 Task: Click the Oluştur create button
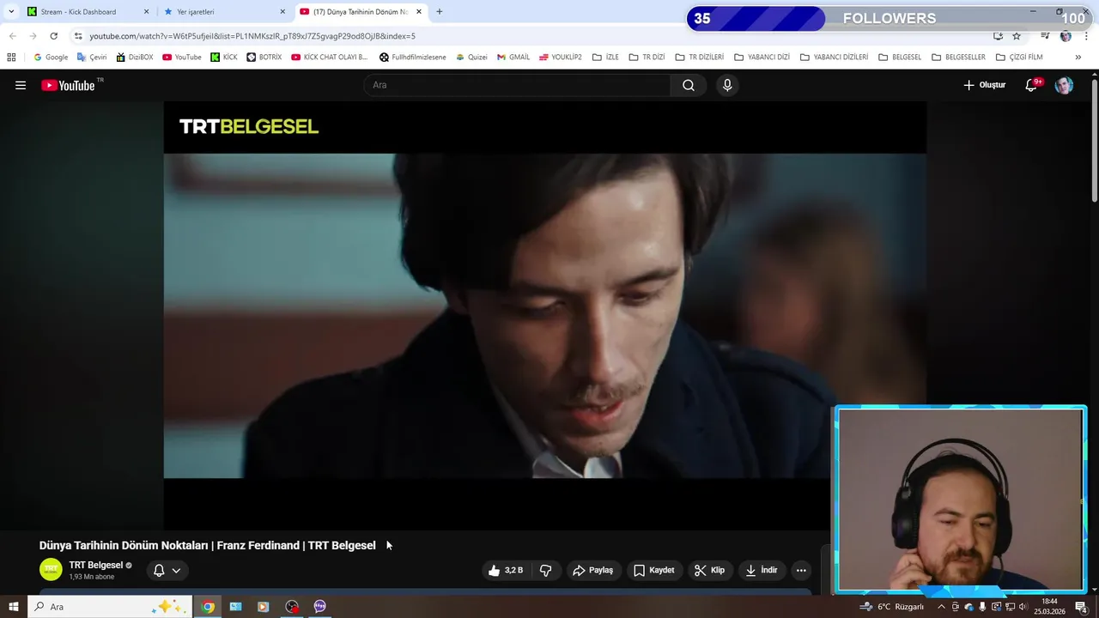point(984,85)
